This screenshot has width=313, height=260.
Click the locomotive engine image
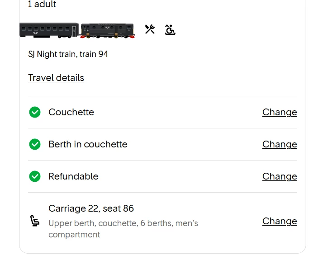coord(107,30)
